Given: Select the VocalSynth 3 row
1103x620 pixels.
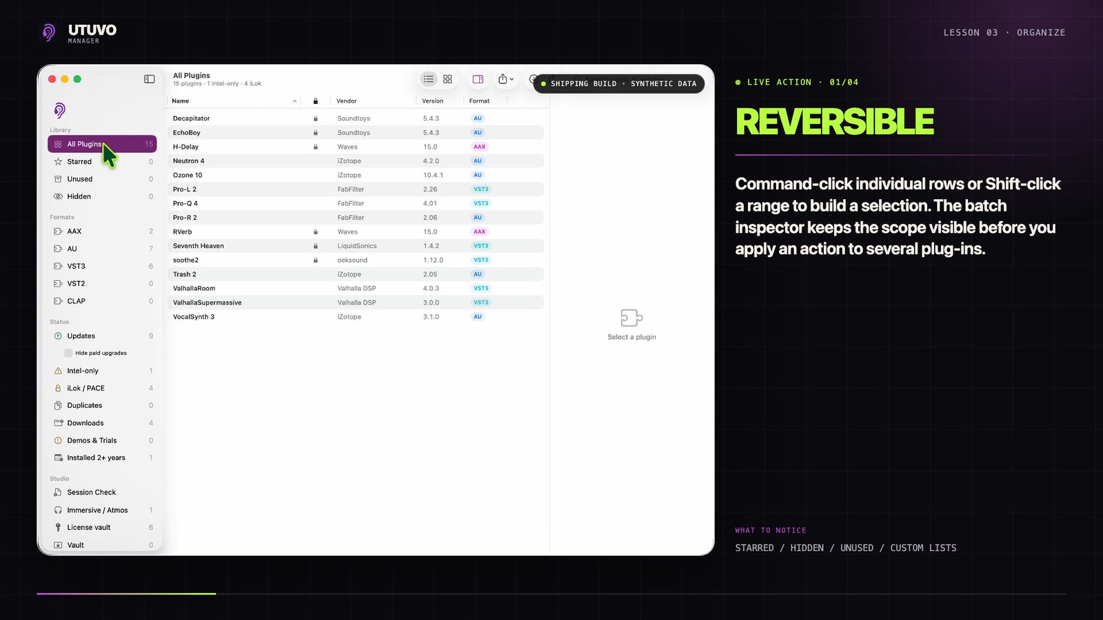Looking at the screenshot, I should [x=356, y=317].
